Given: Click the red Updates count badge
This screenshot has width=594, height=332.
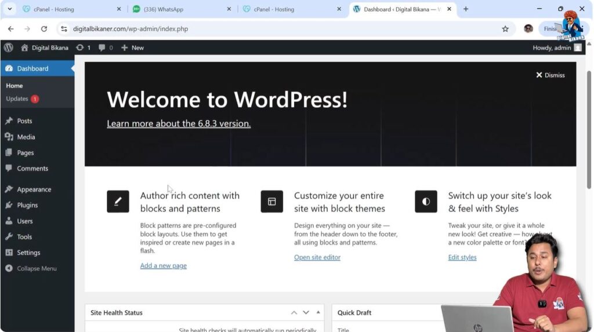Looking at the screenshot, I should coord(34,99).
